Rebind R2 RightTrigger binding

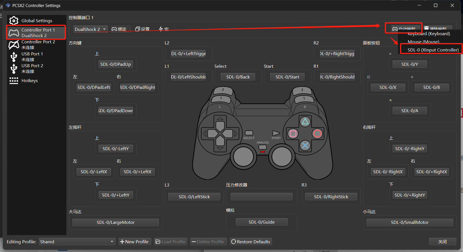pos(337,53)
